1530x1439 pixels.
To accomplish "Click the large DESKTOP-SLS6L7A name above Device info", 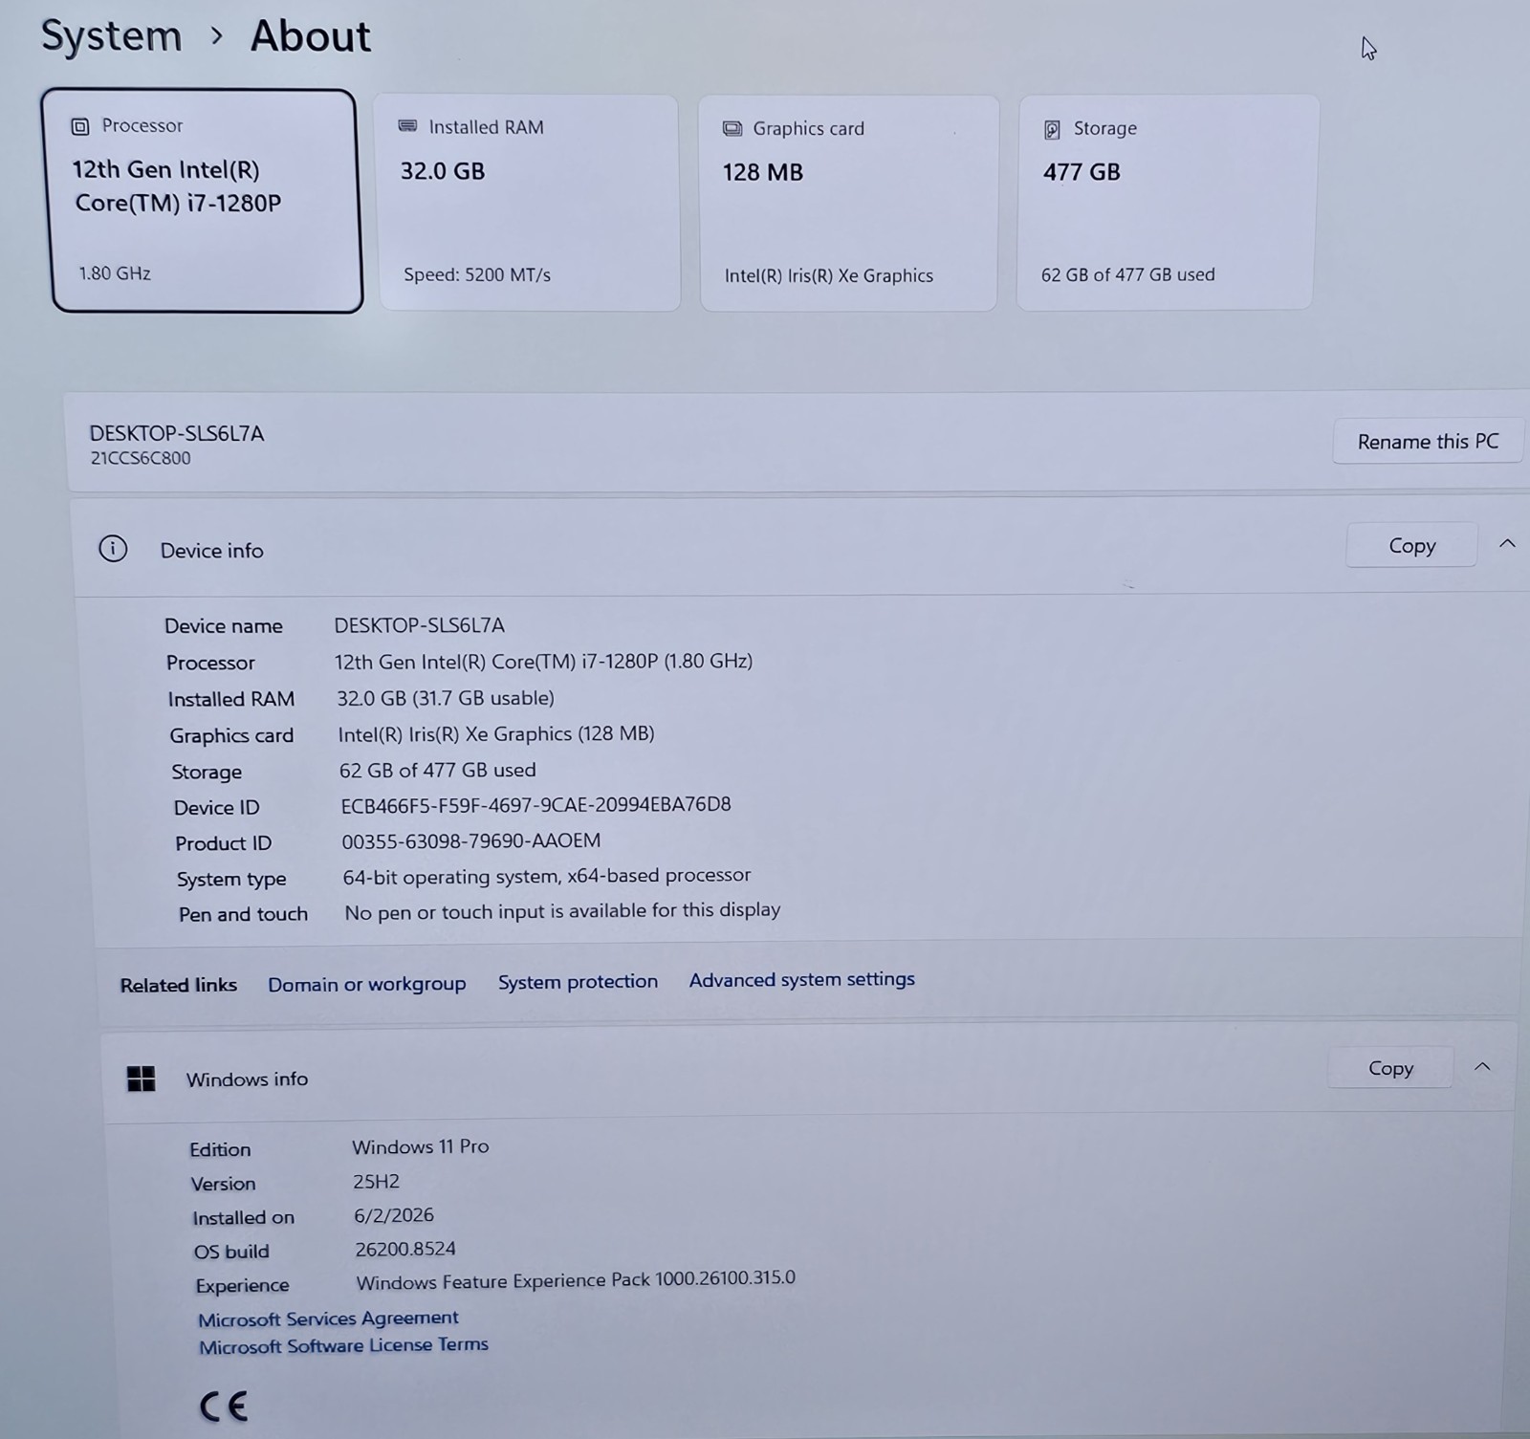I will 177,433.
